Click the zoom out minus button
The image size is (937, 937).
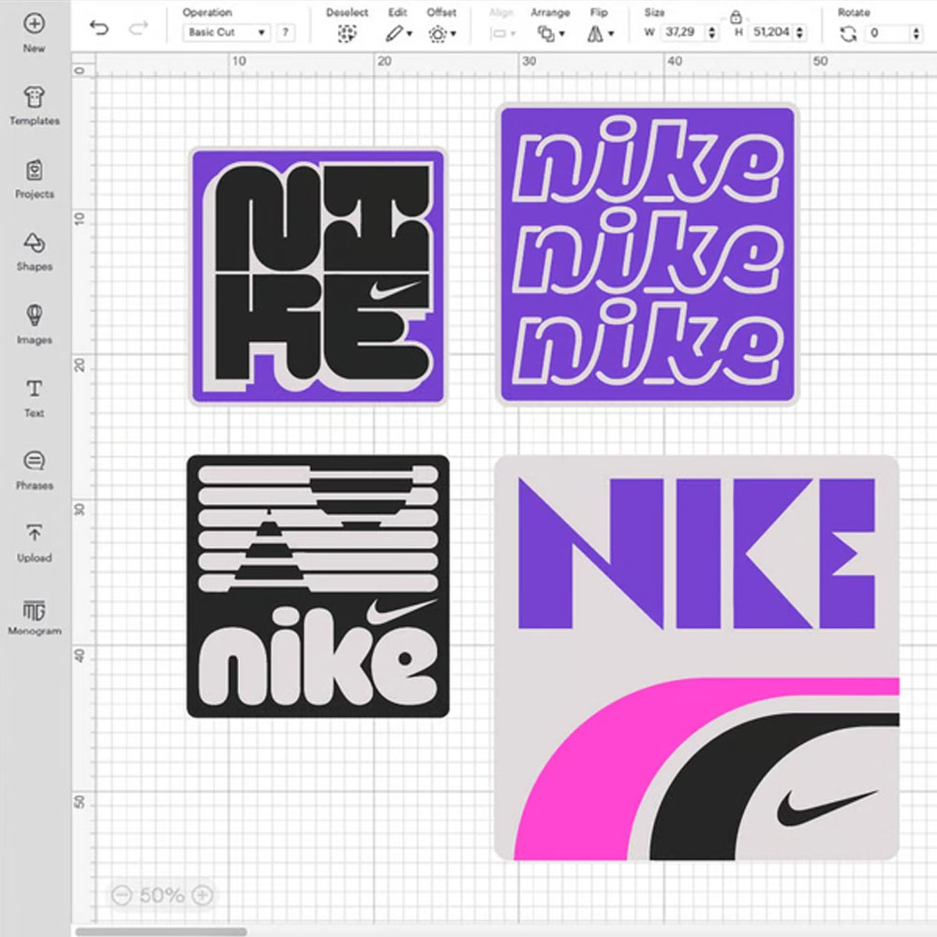pos(120,895)
